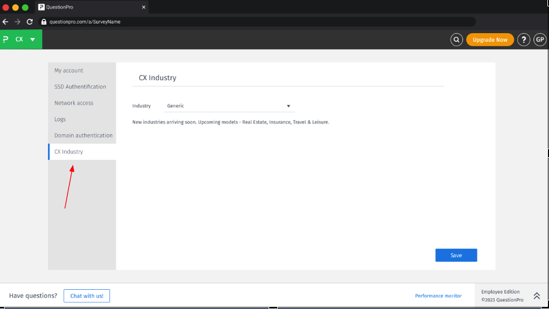The width and height of the screenshot is (549, 309).
Task: Save the CX Industry settings
Action: pyautogui.click(x=456, y=255)
